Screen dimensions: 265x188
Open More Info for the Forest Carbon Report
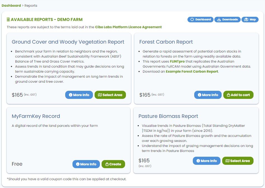208,95
